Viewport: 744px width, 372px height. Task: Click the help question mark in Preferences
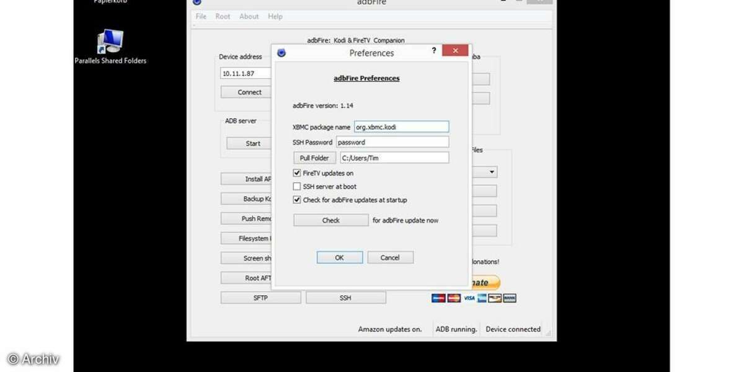tap(433, 51)
